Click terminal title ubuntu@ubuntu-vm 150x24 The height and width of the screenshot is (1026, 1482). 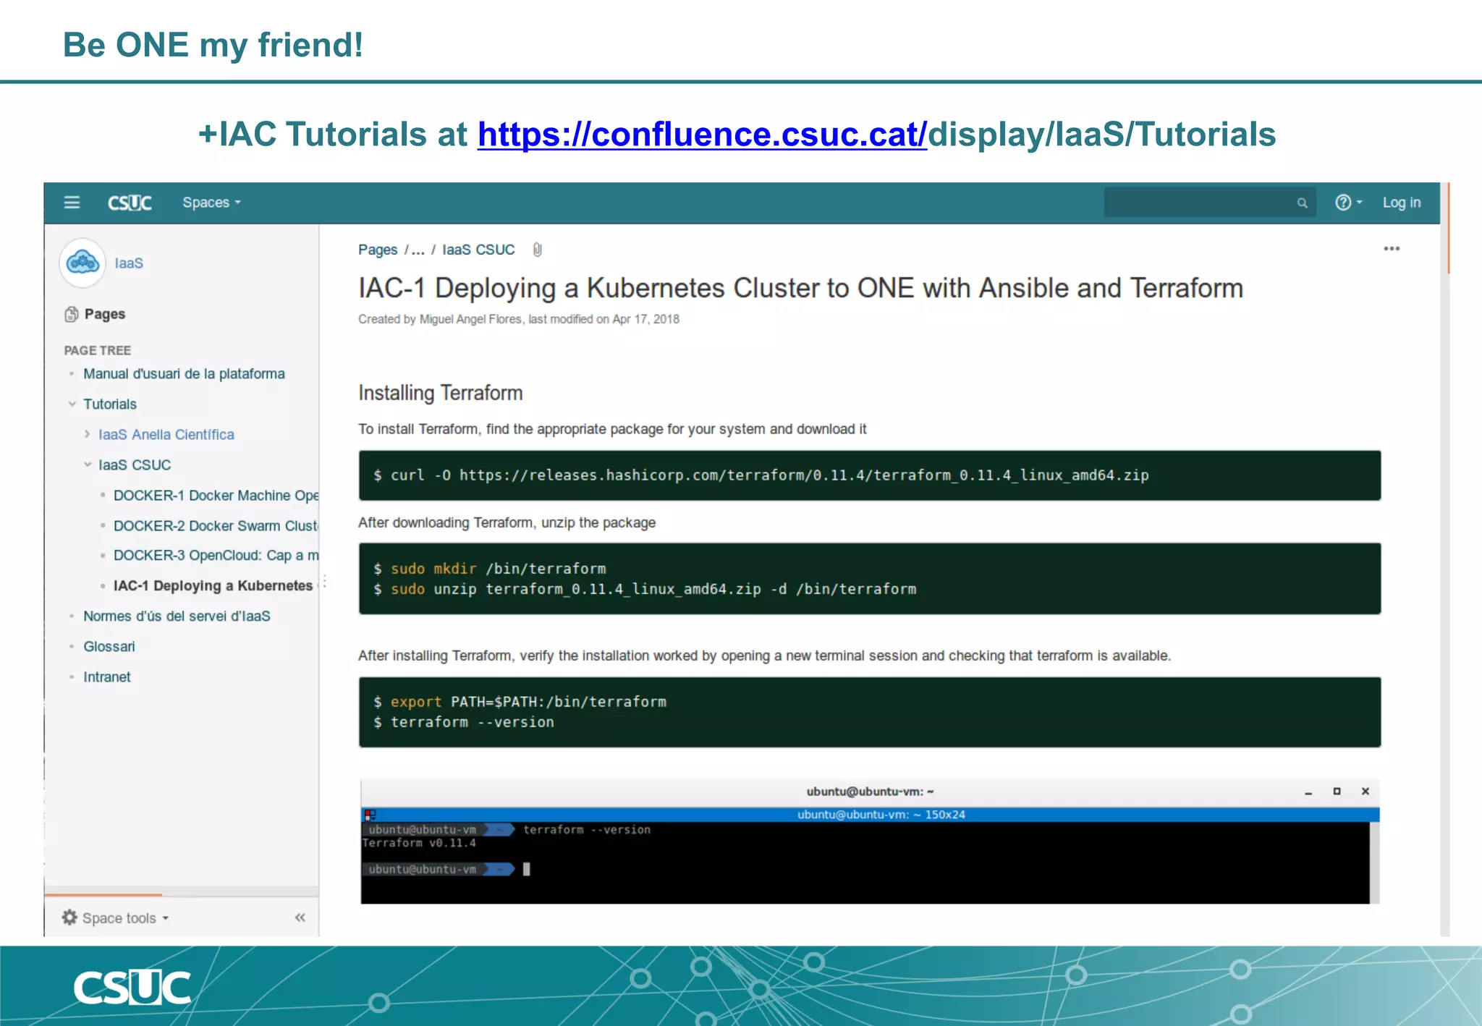coord(881,815)
